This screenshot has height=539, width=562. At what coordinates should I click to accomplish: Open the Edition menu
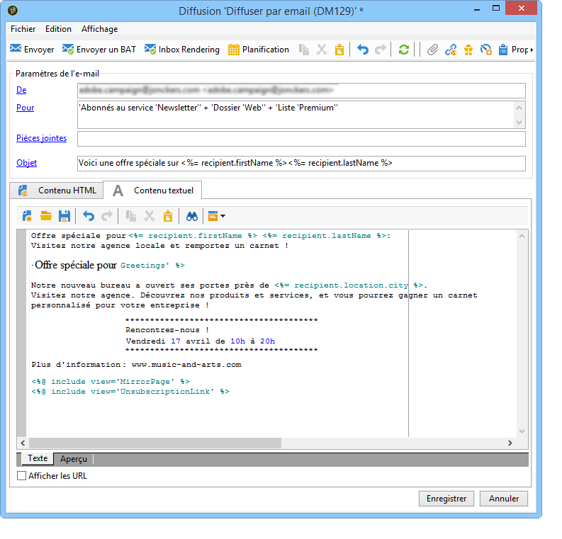click(x=58, y=29)
